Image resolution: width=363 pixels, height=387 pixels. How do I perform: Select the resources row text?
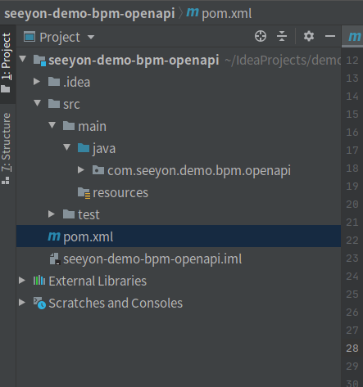120,193
